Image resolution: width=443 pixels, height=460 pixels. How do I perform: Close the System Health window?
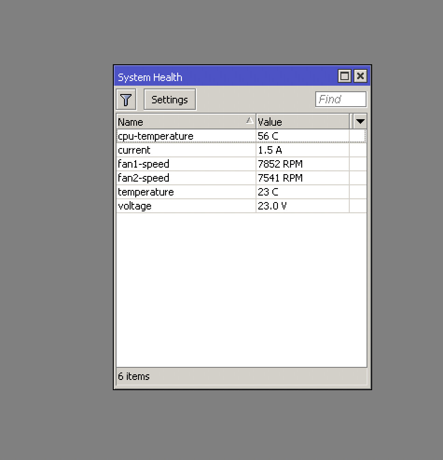360,76
